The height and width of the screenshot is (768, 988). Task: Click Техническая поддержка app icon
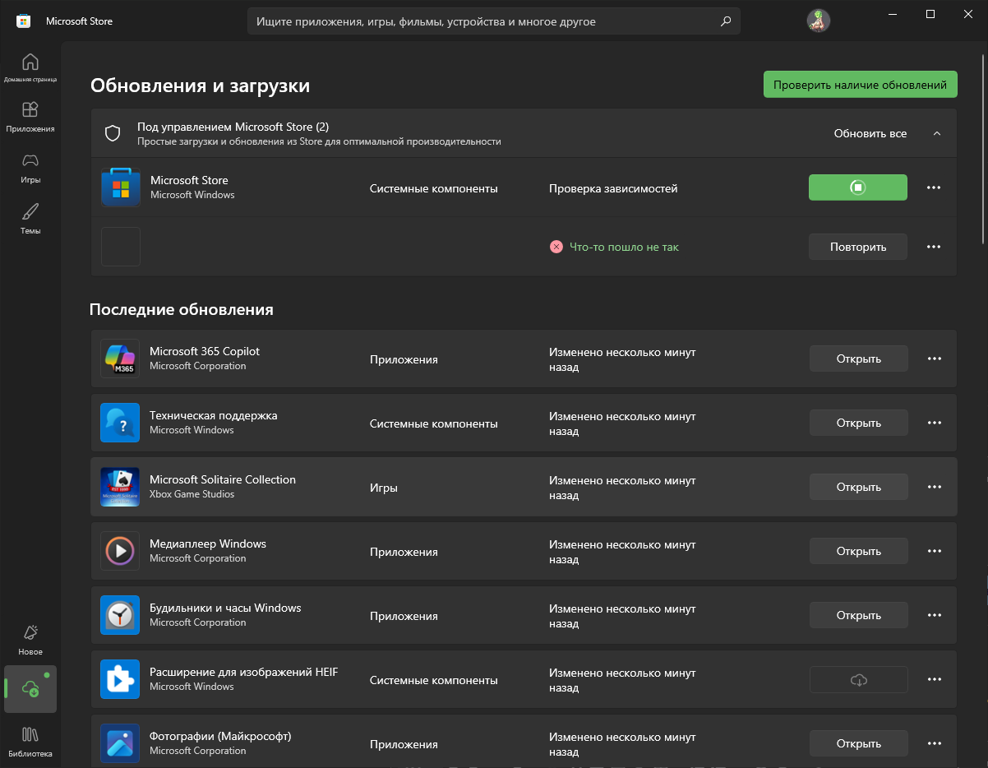120,423
